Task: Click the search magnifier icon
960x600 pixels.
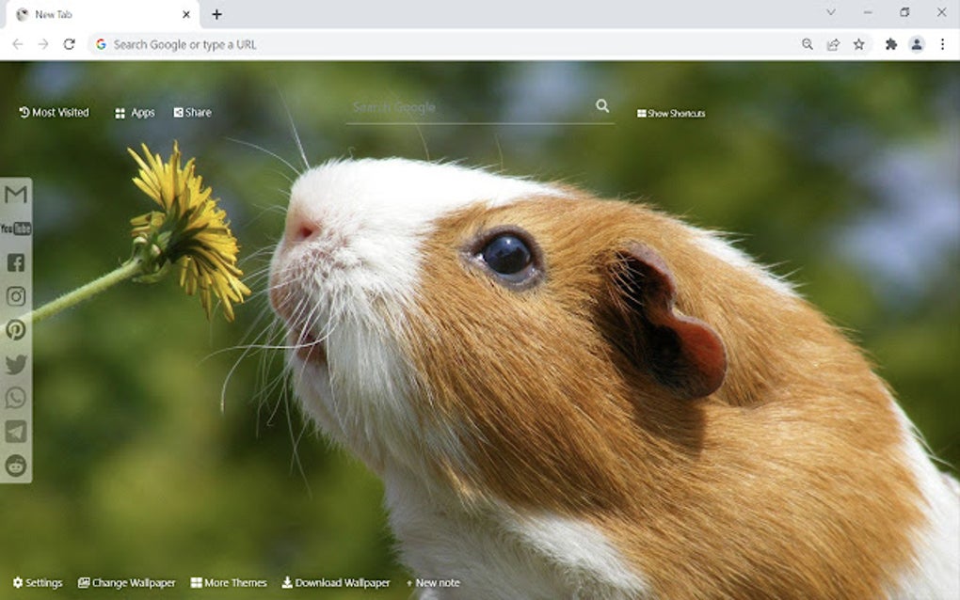Action: 602,106
